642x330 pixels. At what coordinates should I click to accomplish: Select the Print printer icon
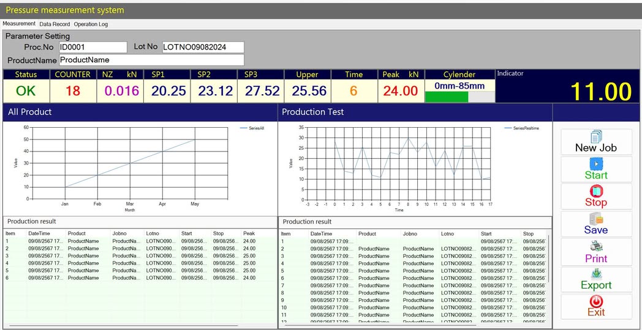click(596, 246)
